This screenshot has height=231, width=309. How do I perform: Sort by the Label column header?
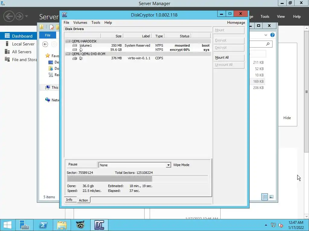pos(137,36)
